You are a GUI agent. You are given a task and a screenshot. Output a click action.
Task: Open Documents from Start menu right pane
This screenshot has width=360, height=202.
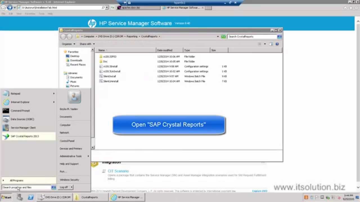click(x=66, y=117)
